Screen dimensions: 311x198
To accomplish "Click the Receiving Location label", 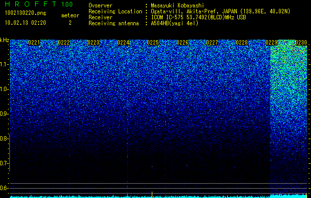I will [115, 12].
